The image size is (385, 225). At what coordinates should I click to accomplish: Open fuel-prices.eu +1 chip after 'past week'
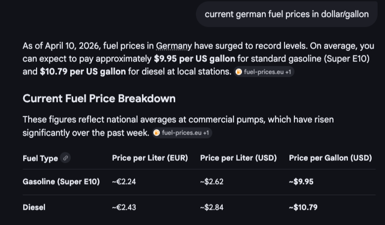(183, 133)
